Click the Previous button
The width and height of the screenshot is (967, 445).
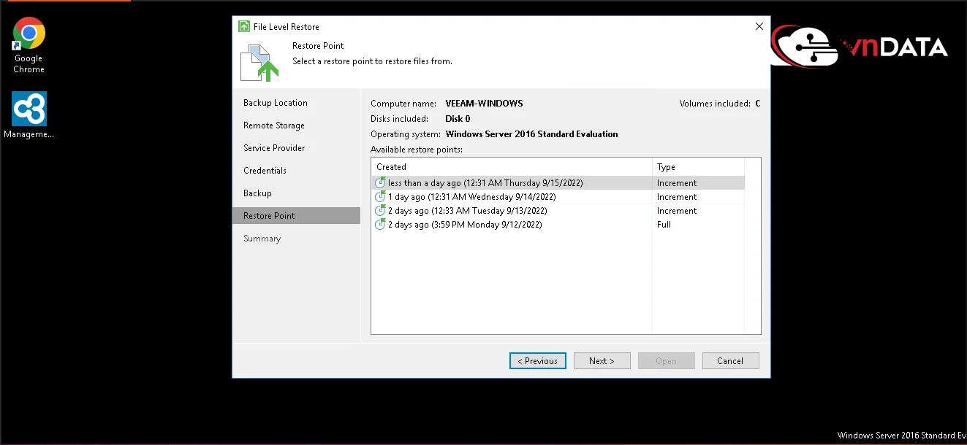(538, 360)
